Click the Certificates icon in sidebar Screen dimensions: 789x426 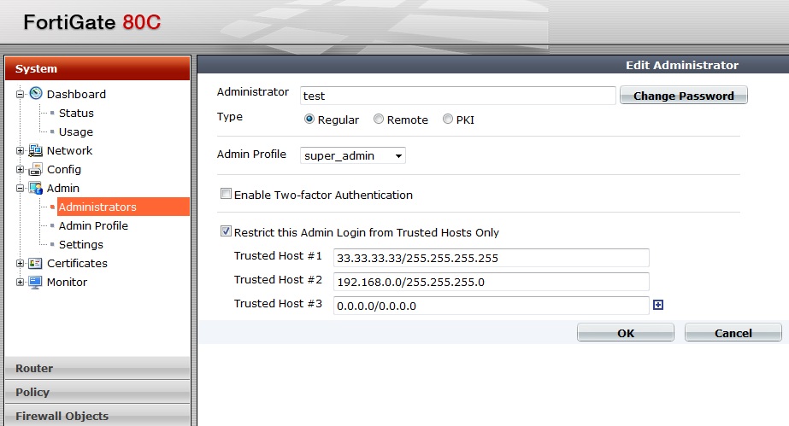pos(36,264)
